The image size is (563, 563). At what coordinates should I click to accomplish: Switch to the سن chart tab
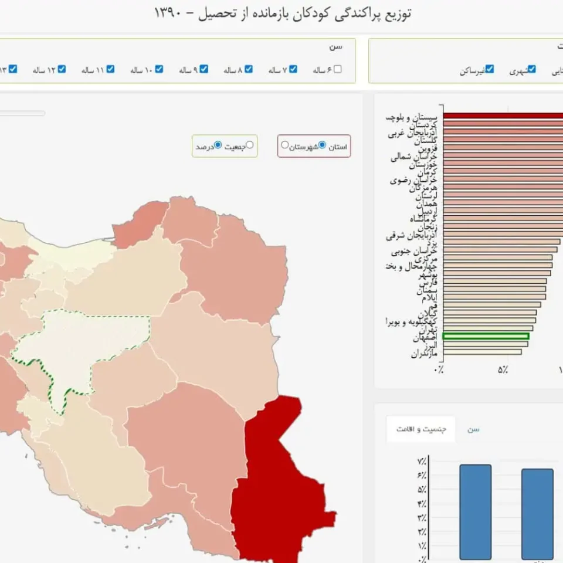click(x=473, y=429)
